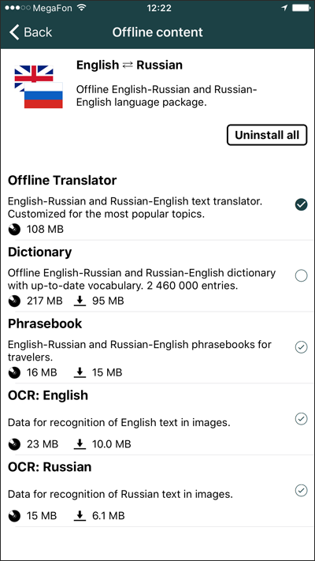Screen dimensions: 315x561
Task: Tap the Back text link
Action: 38,32
